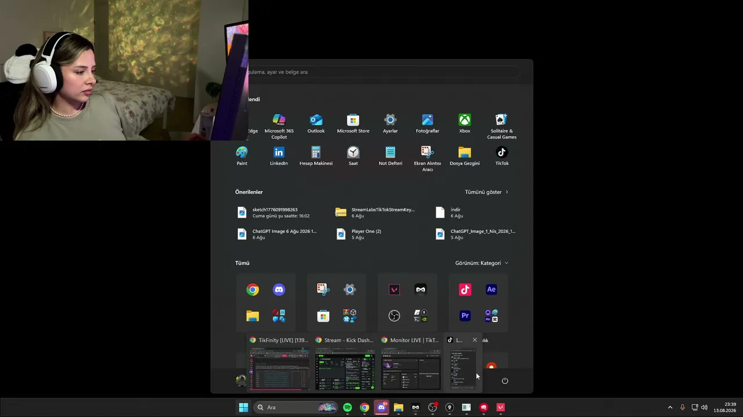Open the Xbox app
Viewport: 743px width, 417px height.
pyautogui.click(x=464, y=124)
